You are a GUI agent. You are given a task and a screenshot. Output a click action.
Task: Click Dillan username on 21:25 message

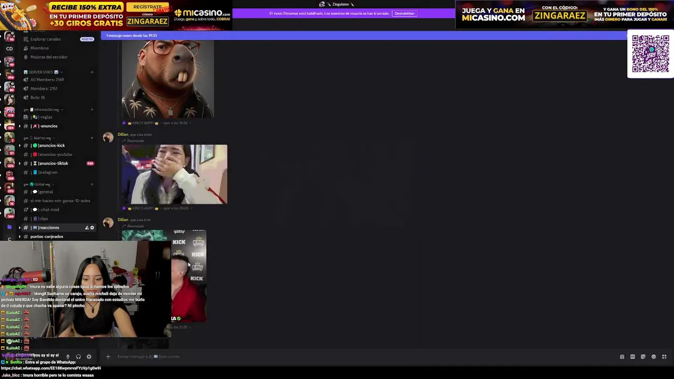tap(123, 220)
